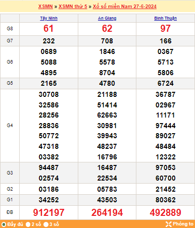Click G4 number 11171
Screen dimensions: 195x228
coord(166,115)
